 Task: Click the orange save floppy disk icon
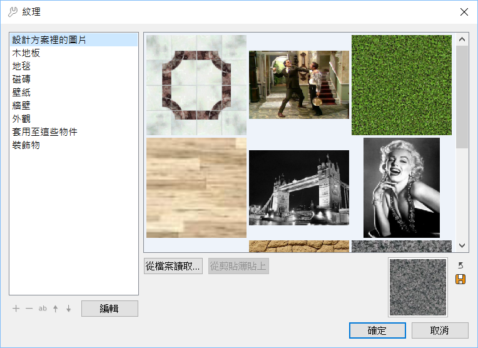(460, 279)
